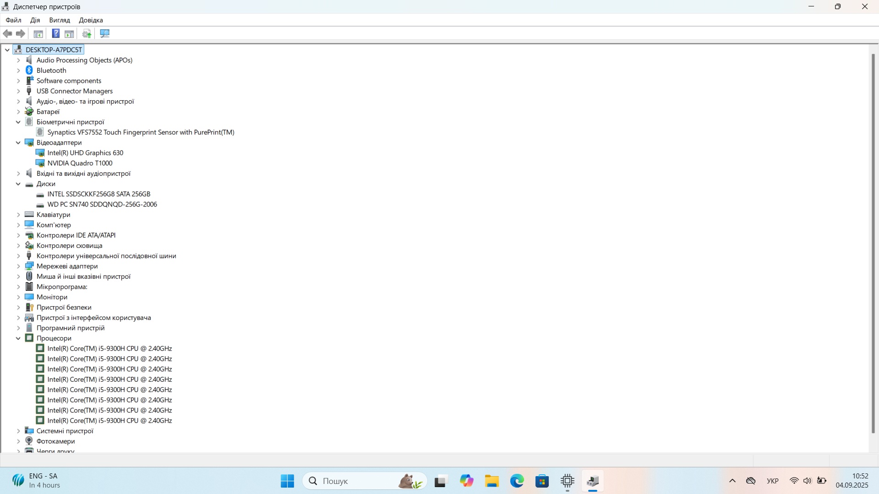
Task: Collapse the DESKTOP-A7PDC5T root node
Action: tap(7, 49)
